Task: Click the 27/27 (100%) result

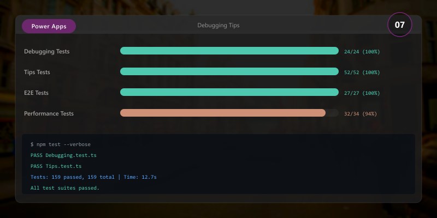Action: (x=362, y=93)
